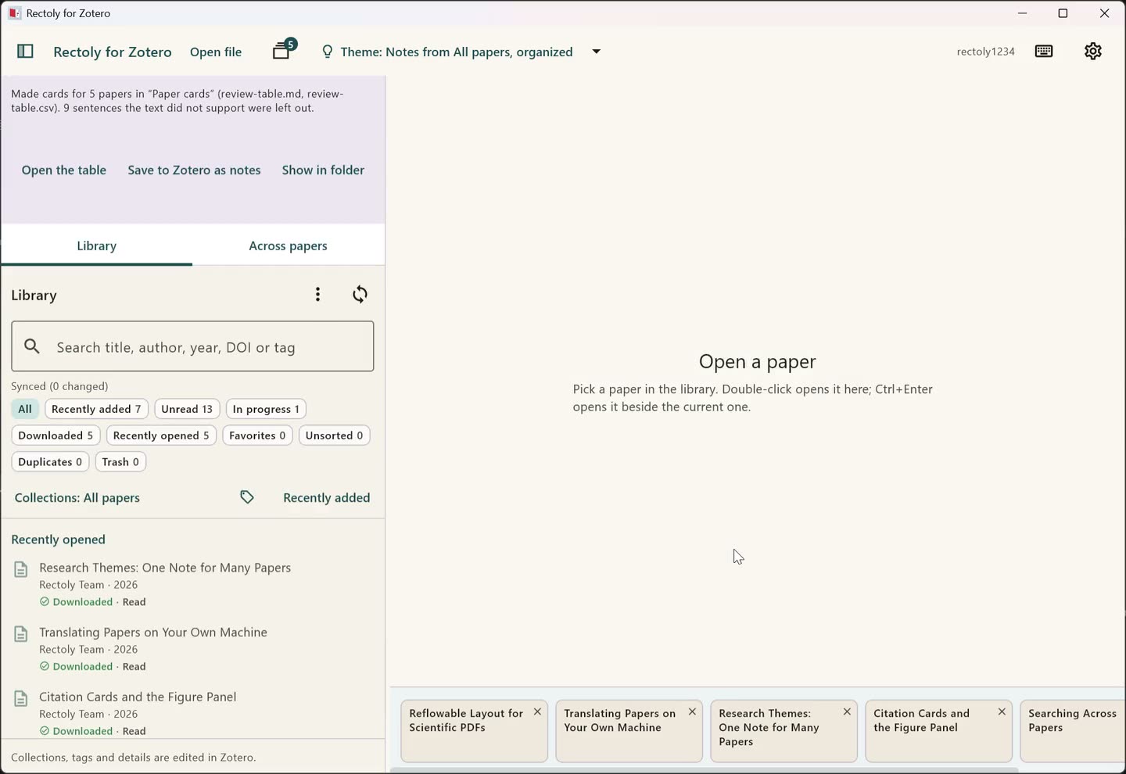The width and height of the screenshot is (1126, 774).
Task: Filter by Favorites 0
Action: (x=257, y=435)
